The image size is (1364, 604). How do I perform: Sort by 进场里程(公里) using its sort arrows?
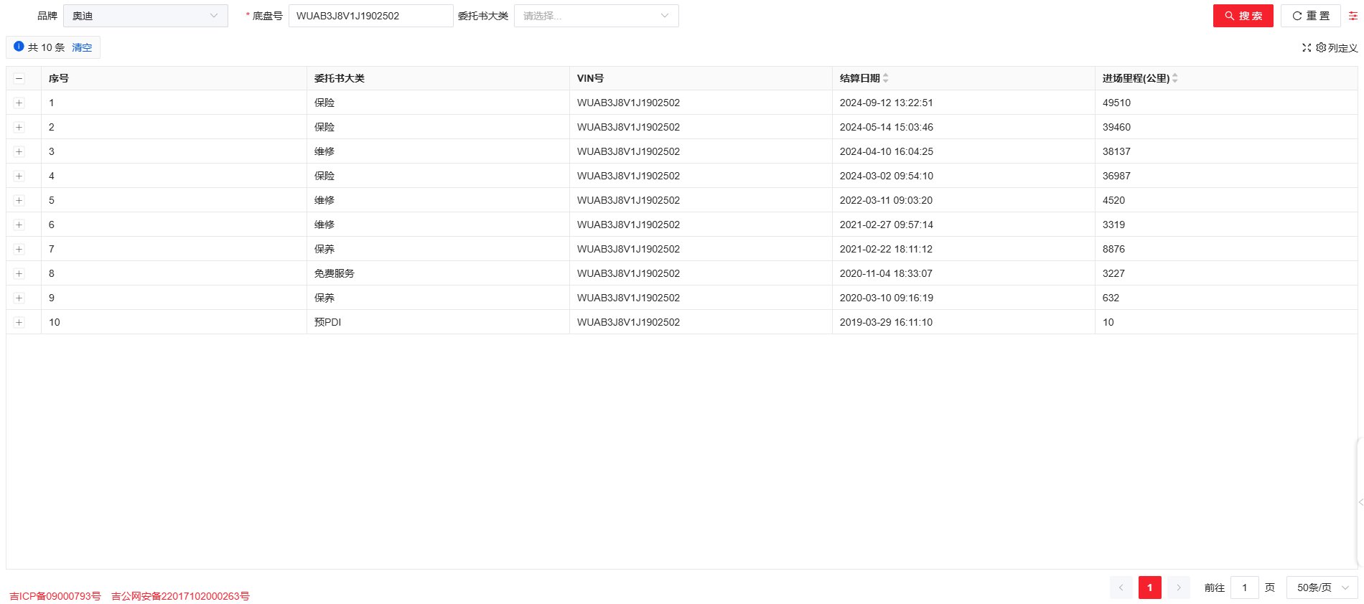(1174, 78)
